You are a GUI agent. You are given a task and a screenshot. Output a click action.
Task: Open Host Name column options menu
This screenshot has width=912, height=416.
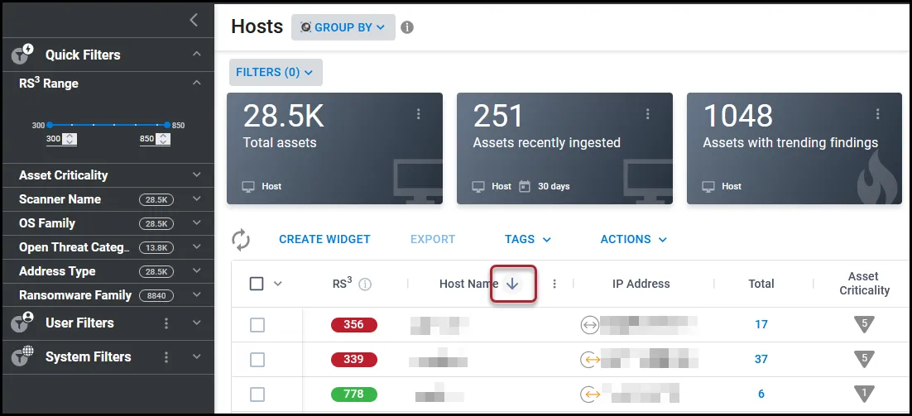click(x=554, y=284)
